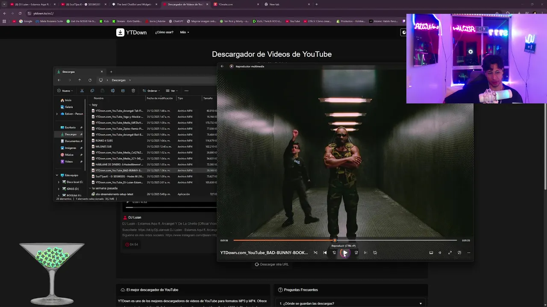Open more options in the media player
This screenshot has height=307, width=547.
pyautogui.click(x=469, y=252)
